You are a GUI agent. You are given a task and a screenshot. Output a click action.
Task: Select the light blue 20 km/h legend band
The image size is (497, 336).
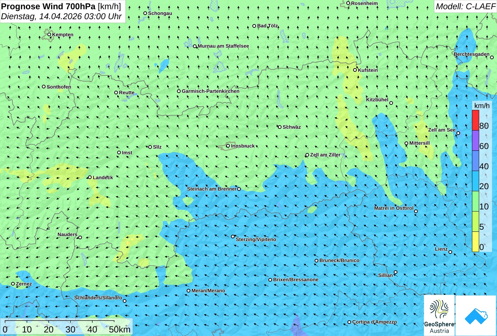[475, 181]
